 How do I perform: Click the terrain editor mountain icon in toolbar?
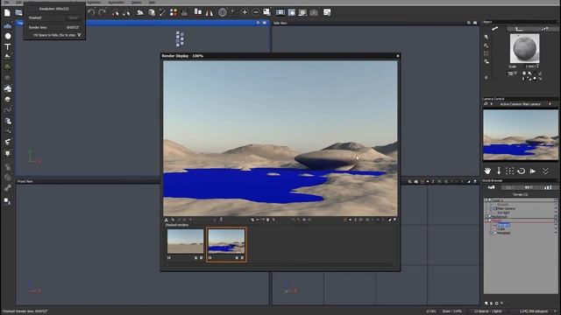tap(140, 13)
